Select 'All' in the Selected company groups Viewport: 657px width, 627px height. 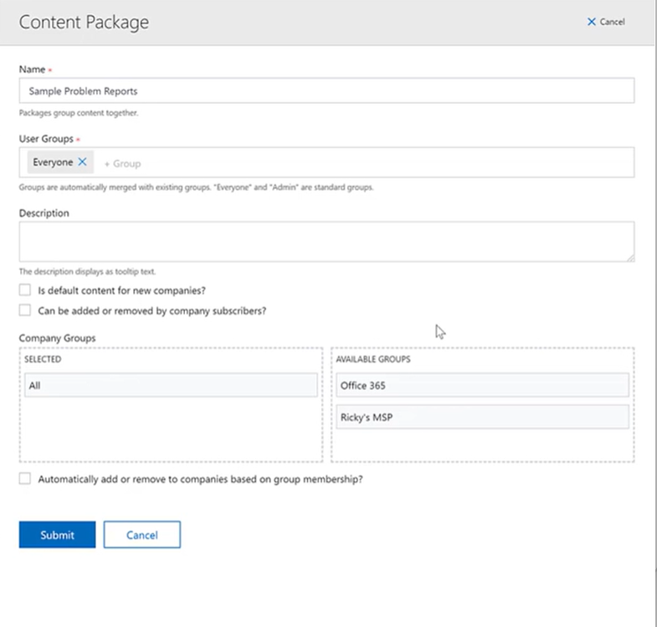coord(171,385)
